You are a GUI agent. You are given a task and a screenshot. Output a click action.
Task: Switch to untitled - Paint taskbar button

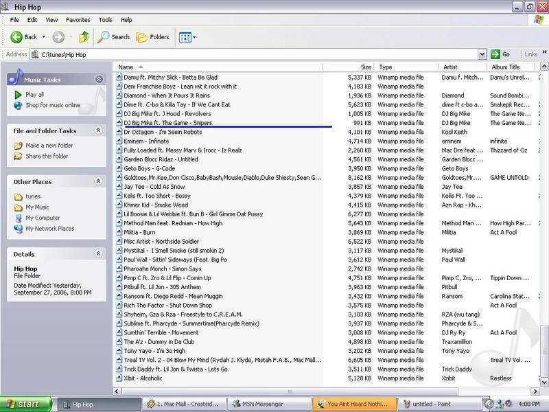(x=440, y=404)
